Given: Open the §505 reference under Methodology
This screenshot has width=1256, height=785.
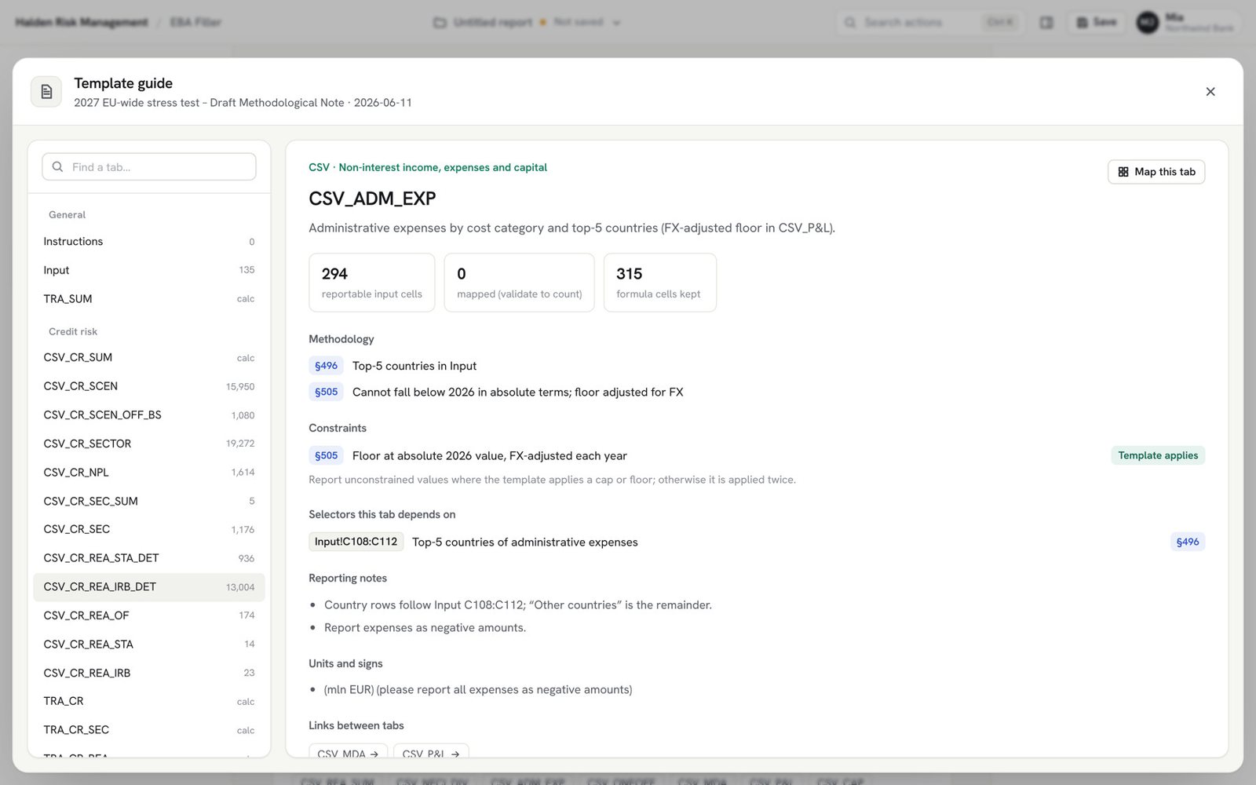Looking at the screenshot, I should tap(326, 392).
